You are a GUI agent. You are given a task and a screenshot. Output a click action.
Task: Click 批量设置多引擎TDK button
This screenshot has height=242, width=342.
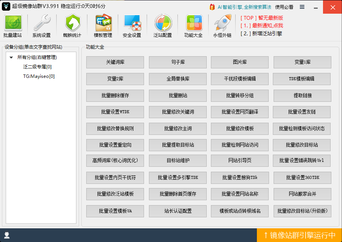tap(178, 178)
